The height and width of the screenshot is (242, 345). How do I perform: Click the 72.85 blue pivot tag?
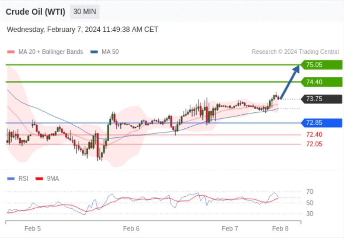click(322, 123)
